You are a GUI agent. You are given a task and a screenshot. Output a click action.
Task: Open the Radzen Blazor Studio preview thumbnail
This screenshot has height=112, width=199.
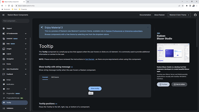click(x=173, y=53)
